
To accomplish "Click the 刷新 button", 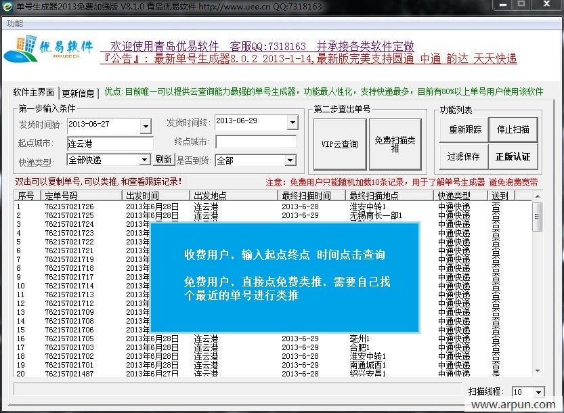I will pyautogui.click(x=164, y=159).
